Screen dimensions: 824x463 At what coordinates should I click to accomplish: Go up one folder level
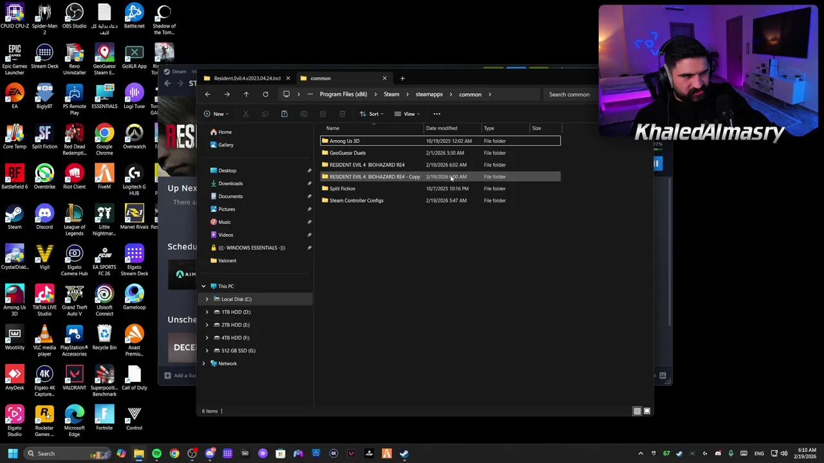tap(246, 95)
